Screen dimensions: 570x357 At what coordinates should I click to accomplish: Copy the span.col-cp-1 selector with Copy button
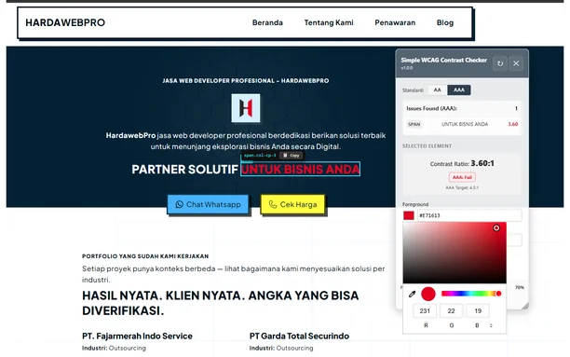tap(292, 156)
